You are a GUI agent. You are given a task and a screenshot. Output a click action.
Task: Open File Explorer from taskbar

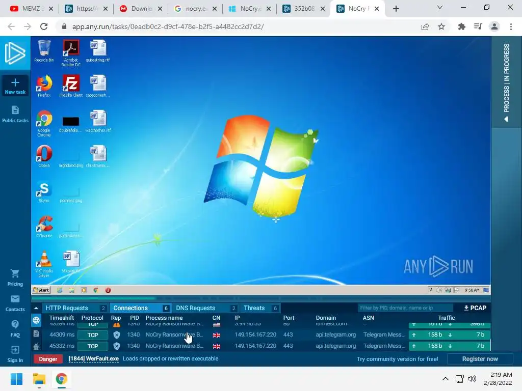pos(39,379)
